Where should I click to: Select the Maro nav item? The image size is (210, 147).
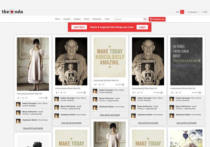pyautogui.click(x=57, y=19)
